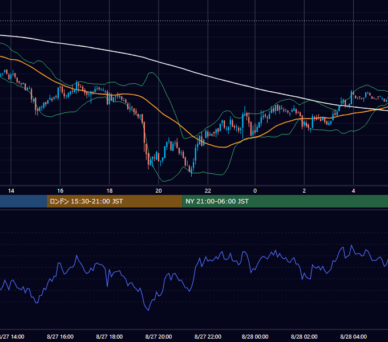Viewport: 388px width, 342px height.
Task: Click the 8/27 22:00 date label
Action: pos(208,336)
